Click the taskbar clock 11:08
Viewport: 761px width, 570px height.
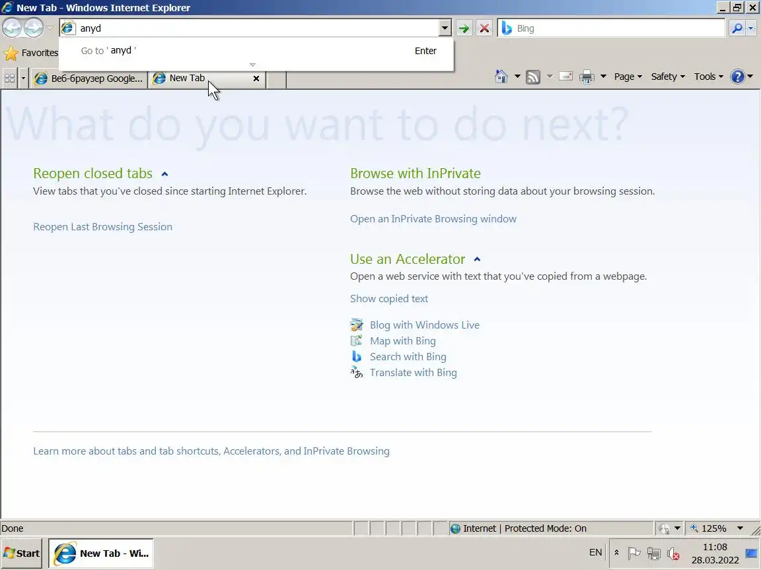tap(715, 547)
